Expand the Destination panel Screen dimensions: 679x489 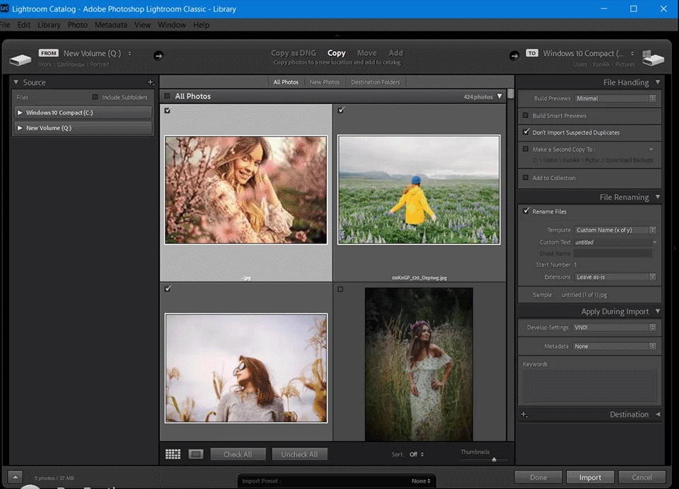click(x=658, y=414)
